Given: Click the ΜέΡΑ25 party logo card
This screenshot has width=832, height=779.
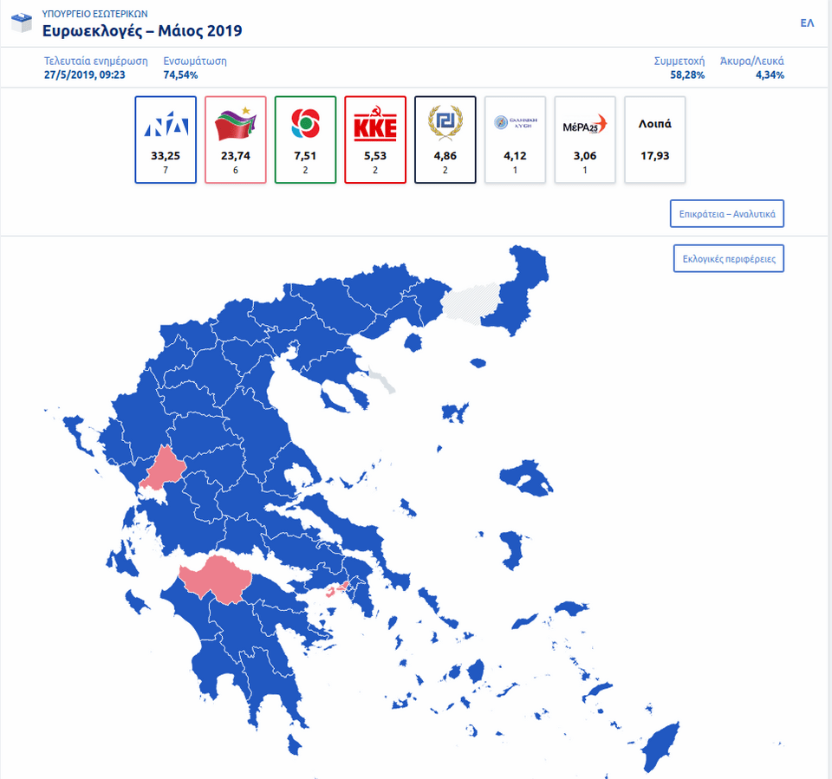Looking at the screenshot, I should point(585,140).
